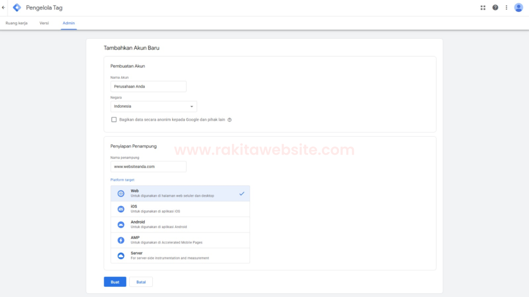Click 'Untuk digunakan di aplikasi Android' text

159,227
